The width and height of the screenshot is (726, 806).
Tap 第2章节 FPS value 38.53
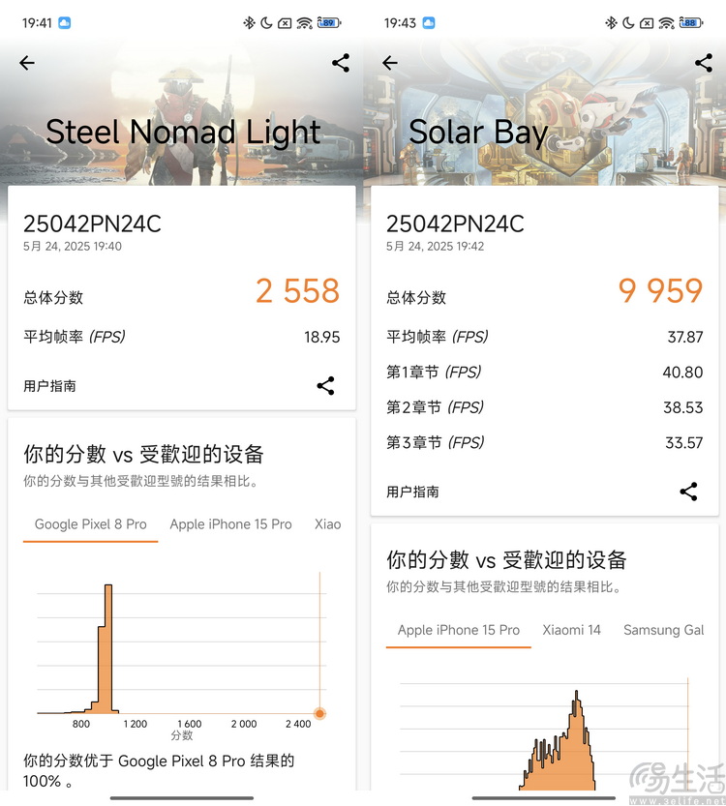[682, 407]
